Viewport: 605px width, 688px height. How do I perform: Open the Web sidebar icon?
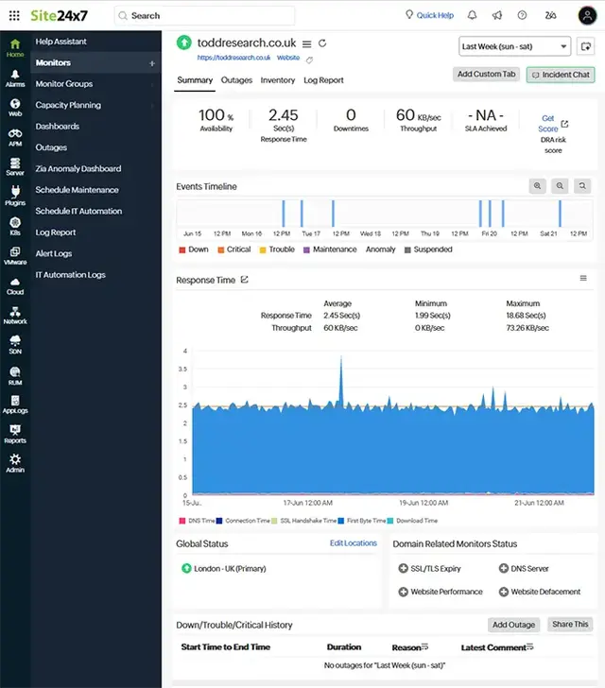(15, 108)
